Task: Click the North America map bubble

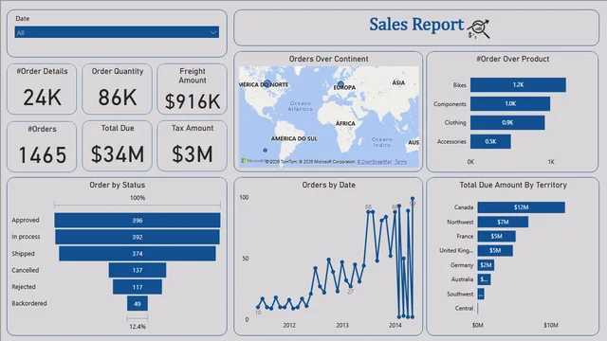Action: (x=267, y=83)
